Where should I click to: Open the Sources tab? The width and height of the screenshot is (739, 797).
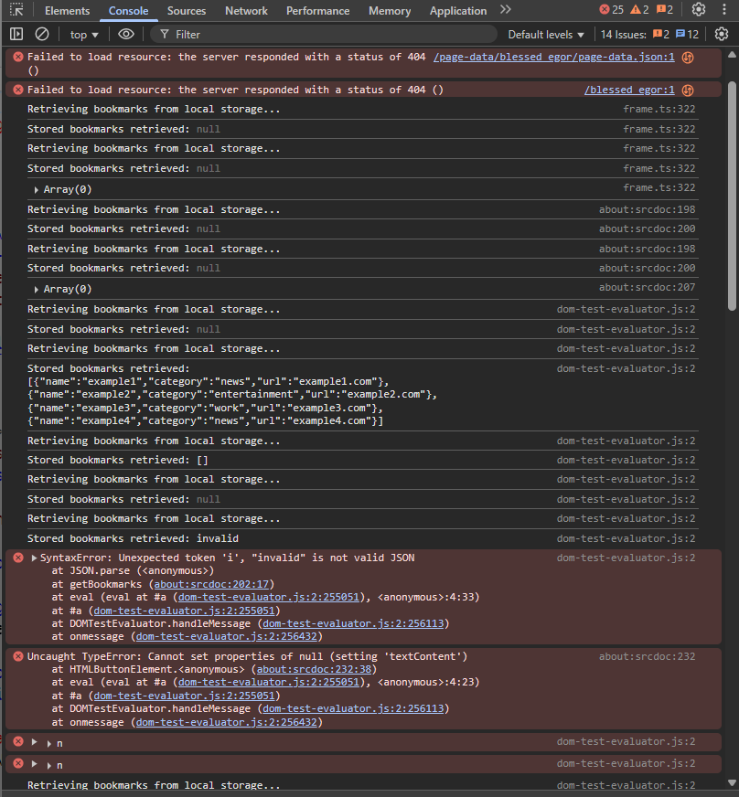click(187, 11)
